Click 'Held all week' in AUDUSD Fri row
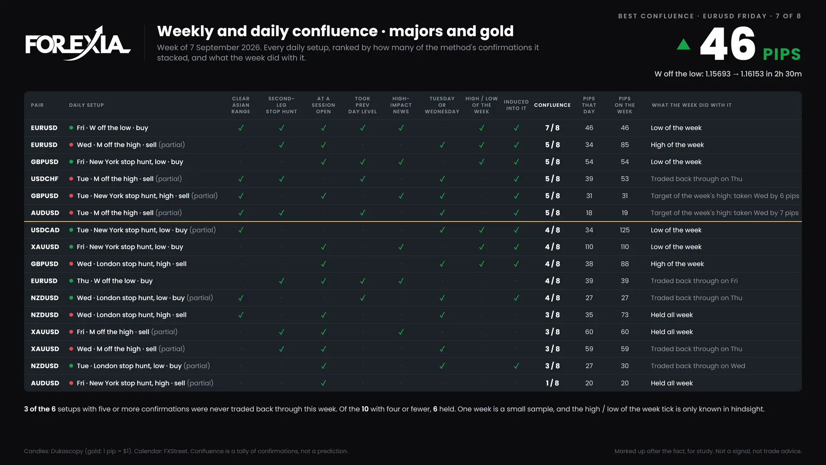Viewport: 826px width, 465px height. 672,383
